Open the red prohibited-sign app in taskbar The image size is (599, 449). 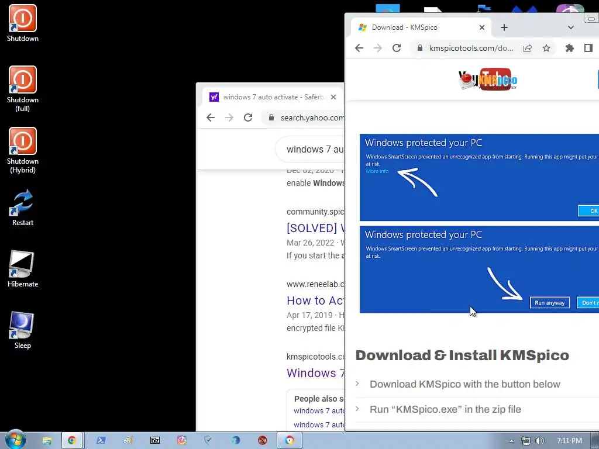tap(262, 441)
